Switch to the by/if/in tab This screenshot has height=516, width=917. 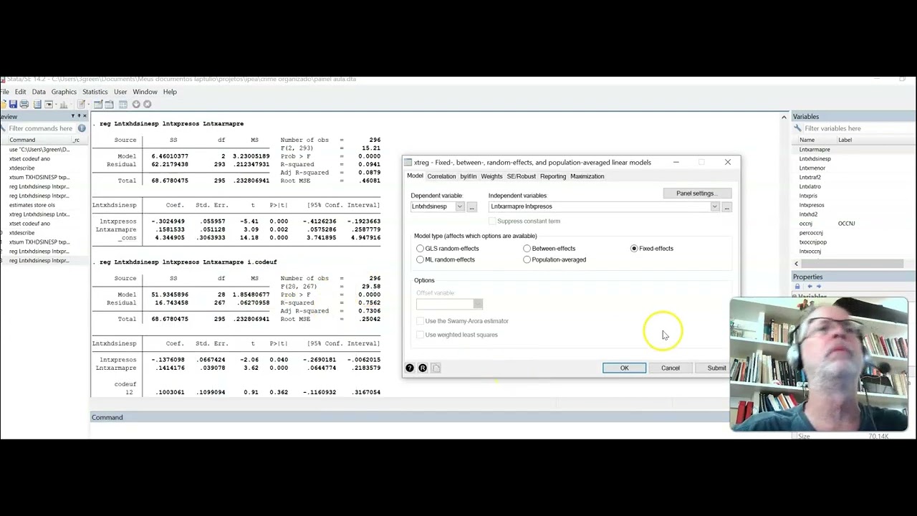[468, 176]
